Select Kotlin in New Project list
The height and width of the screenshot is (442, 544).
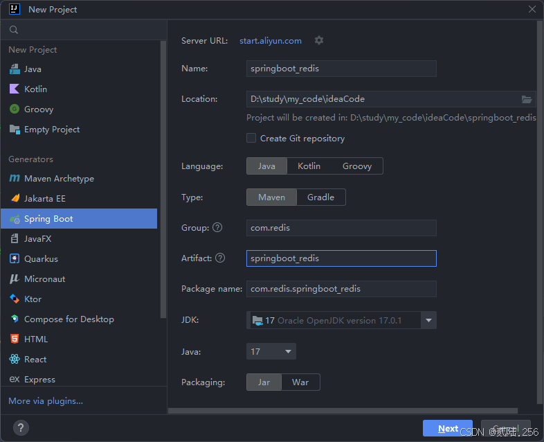pyautogui.click(x=79, y=89)
